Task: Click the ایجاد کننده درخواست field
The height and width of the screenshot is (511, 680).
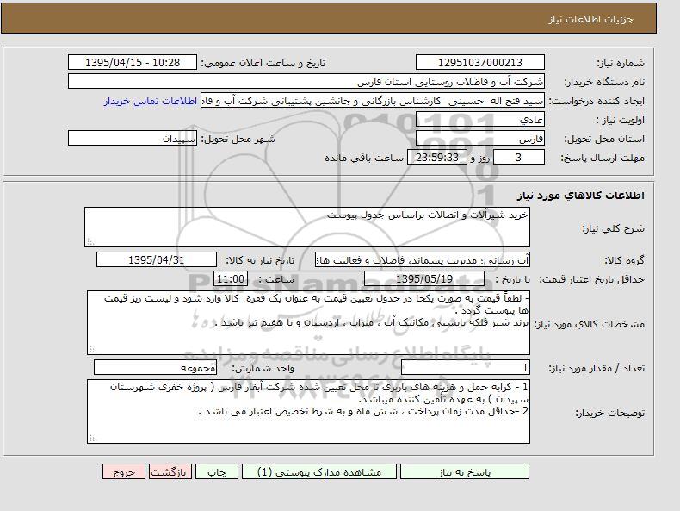Action: pyautogui.click(x=373, y=101)
